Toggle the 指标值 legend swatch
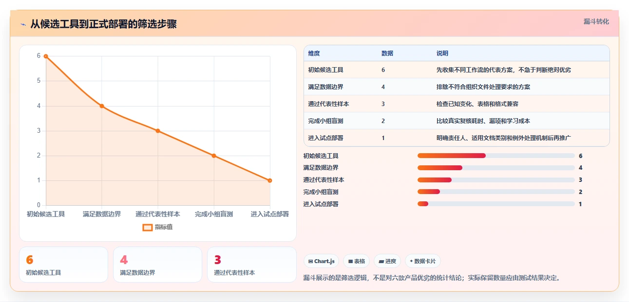 click(148, 227)
